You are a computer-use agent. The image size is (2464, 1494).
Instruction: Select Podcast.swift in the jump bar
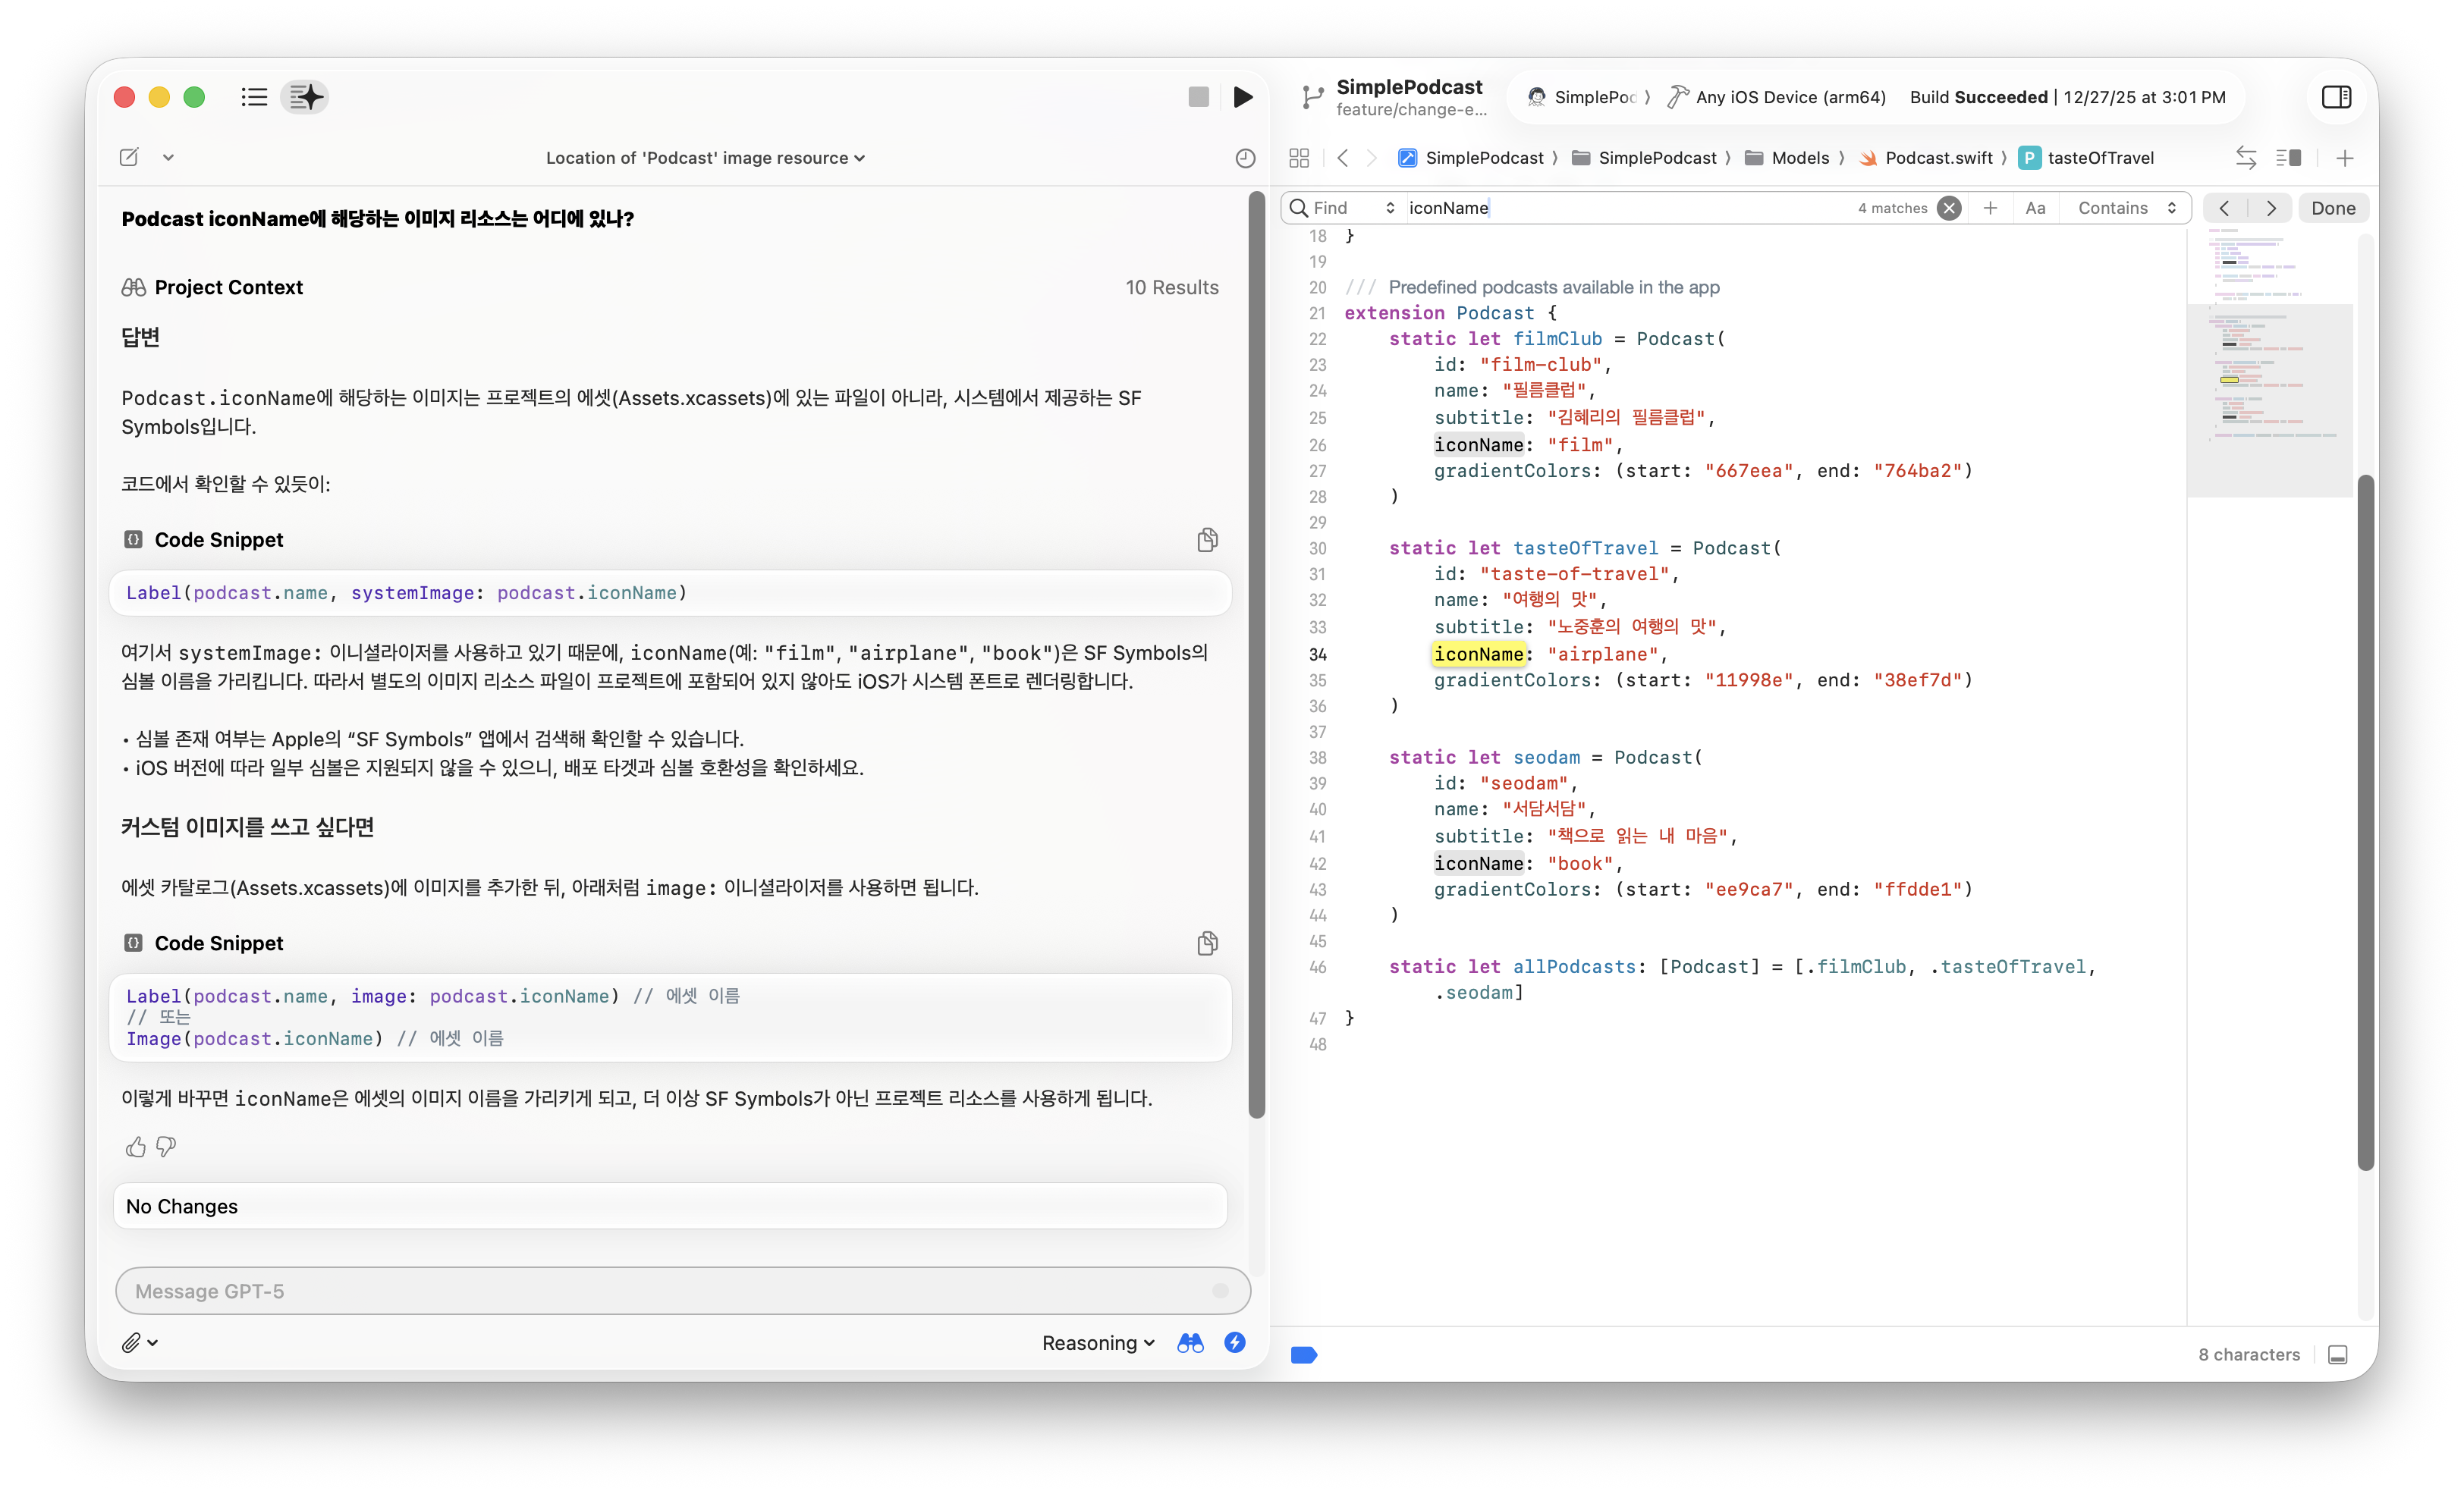tap(1937, 158)
